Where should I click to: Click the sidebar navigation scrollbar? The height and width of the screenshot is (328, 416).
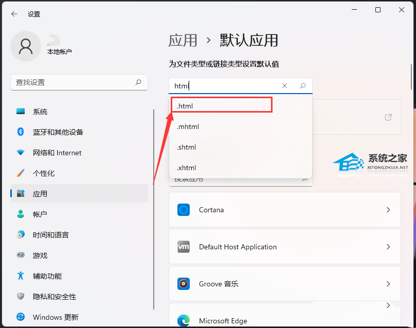(154, 209)
